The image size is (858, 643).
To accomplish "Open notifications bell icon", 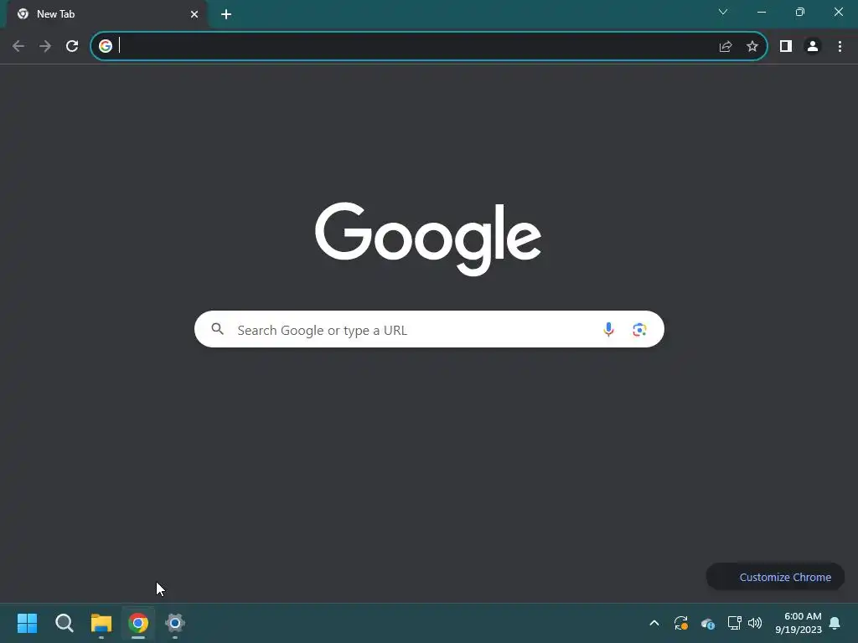I will (x=835, y=623).
